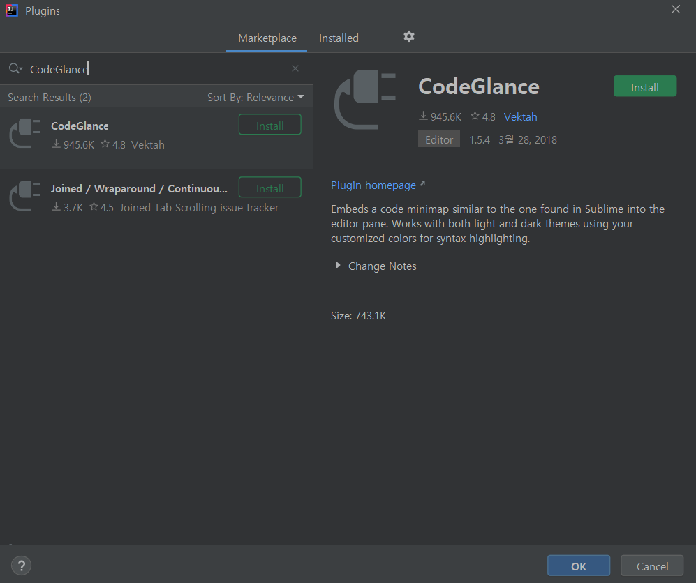Dismiss dialog with Cancel button

pos(652,566)
